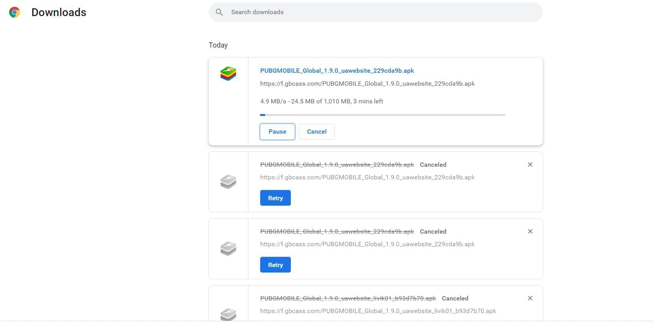Click source URL of the active download
Viewport: 654px width, 322px height.
pyautogui.click(x=367, y=84)
